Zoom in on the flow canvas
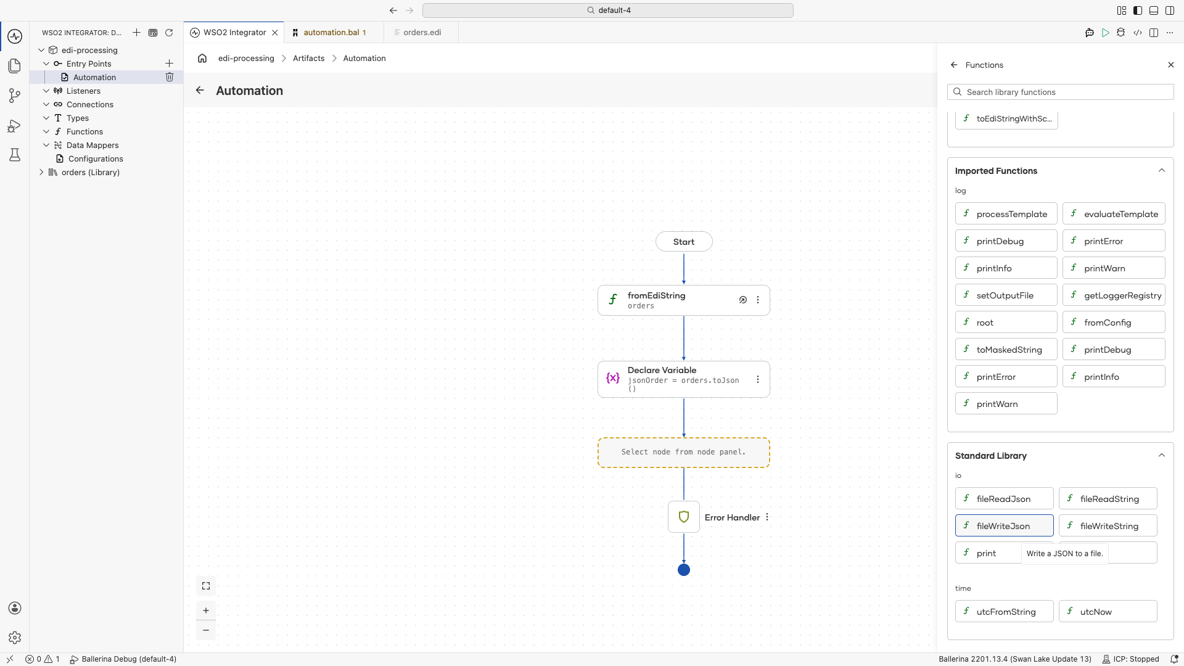Viewport: 1184px width, 666px height. pos(206,610)
